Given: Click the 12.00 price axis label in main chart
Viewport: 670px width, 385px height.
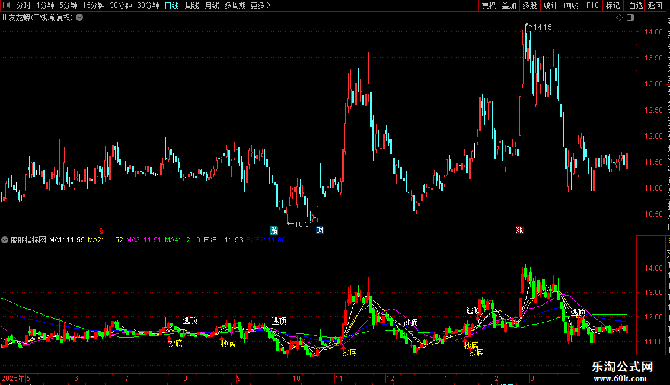Looking at the screenshot, I should pos(653,136).
